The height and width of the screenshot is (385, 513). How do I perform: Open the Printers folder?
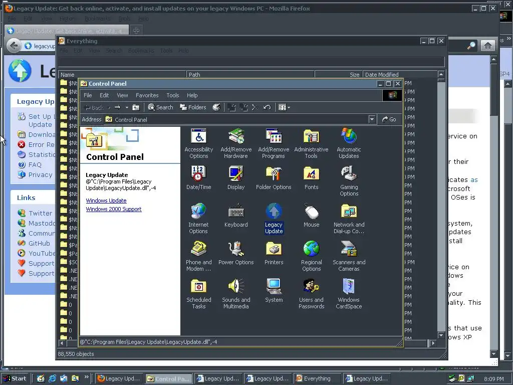coord(274,253)
